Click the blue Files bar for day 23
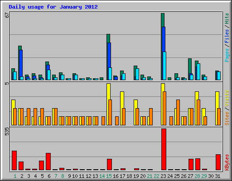 coord(164,39)
